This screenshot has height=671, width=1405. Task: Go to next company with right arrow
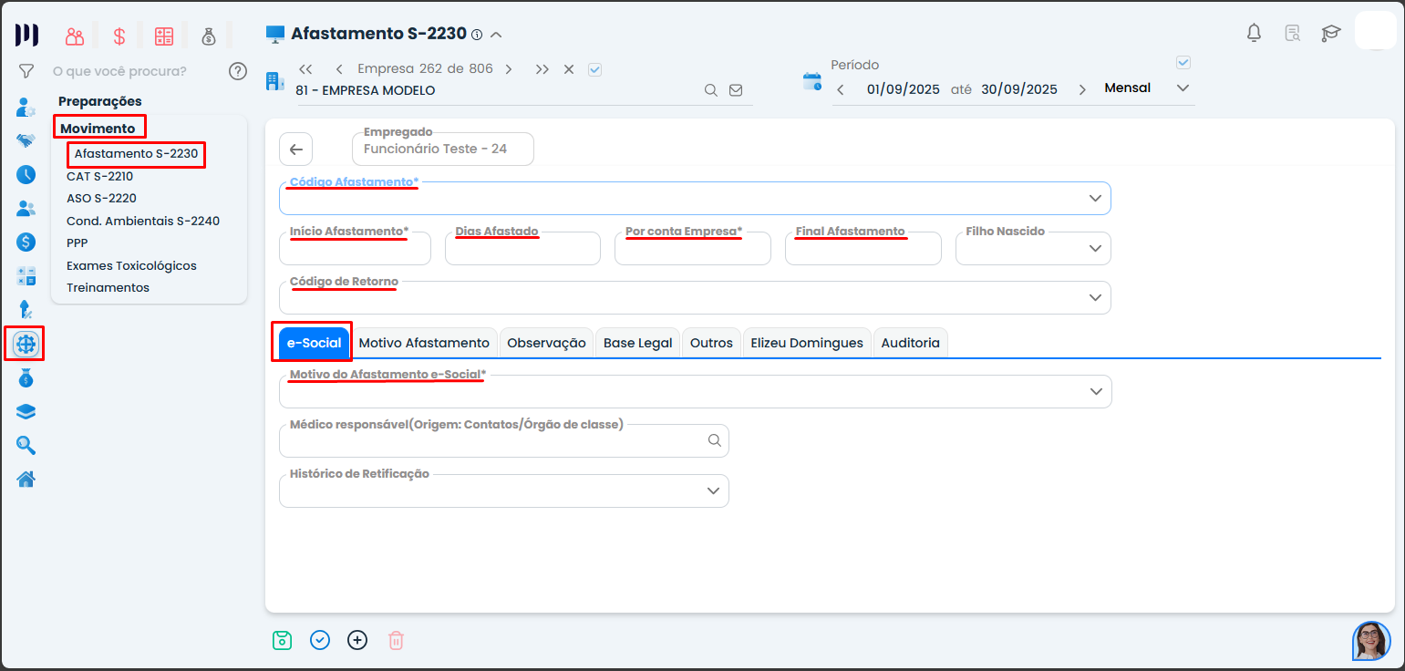[509, 69]
